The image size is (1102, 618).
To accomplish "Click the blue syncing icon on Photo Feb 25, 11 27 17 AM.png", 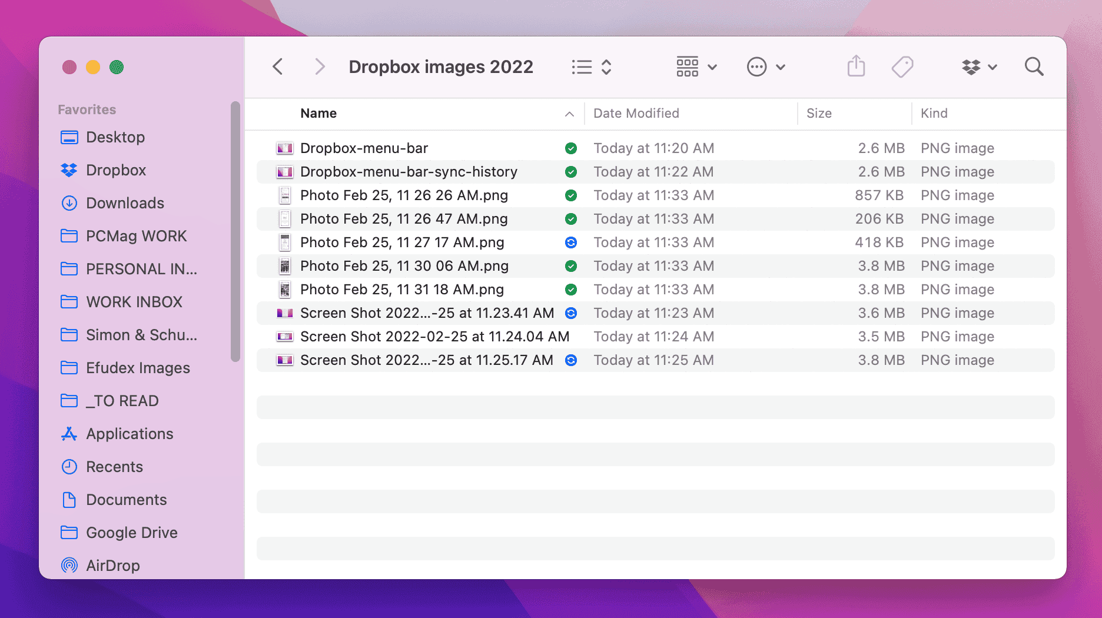I will (570, 242).
